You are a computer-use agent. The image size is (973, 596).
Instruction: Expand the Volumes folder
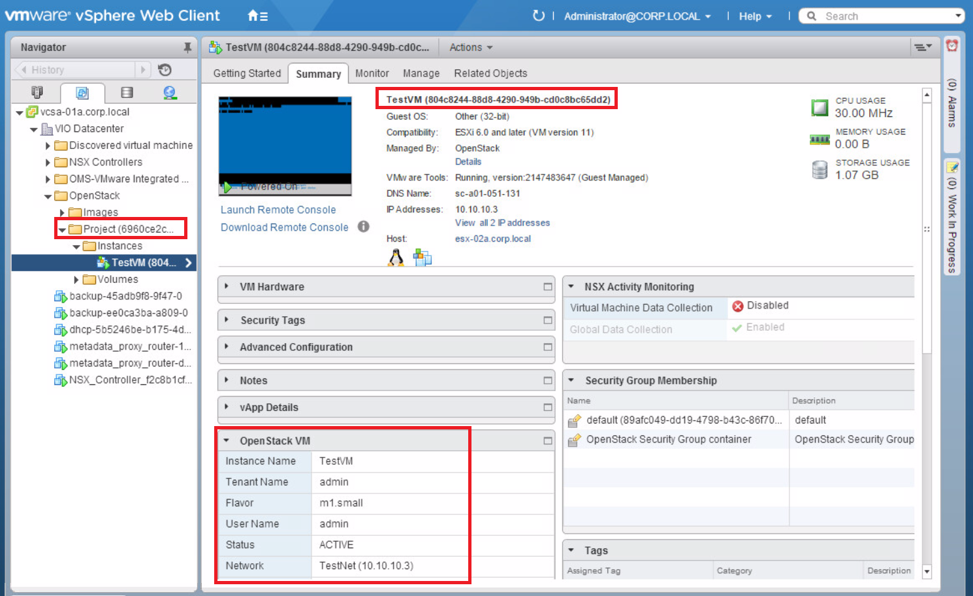click(x=76, y=280)
